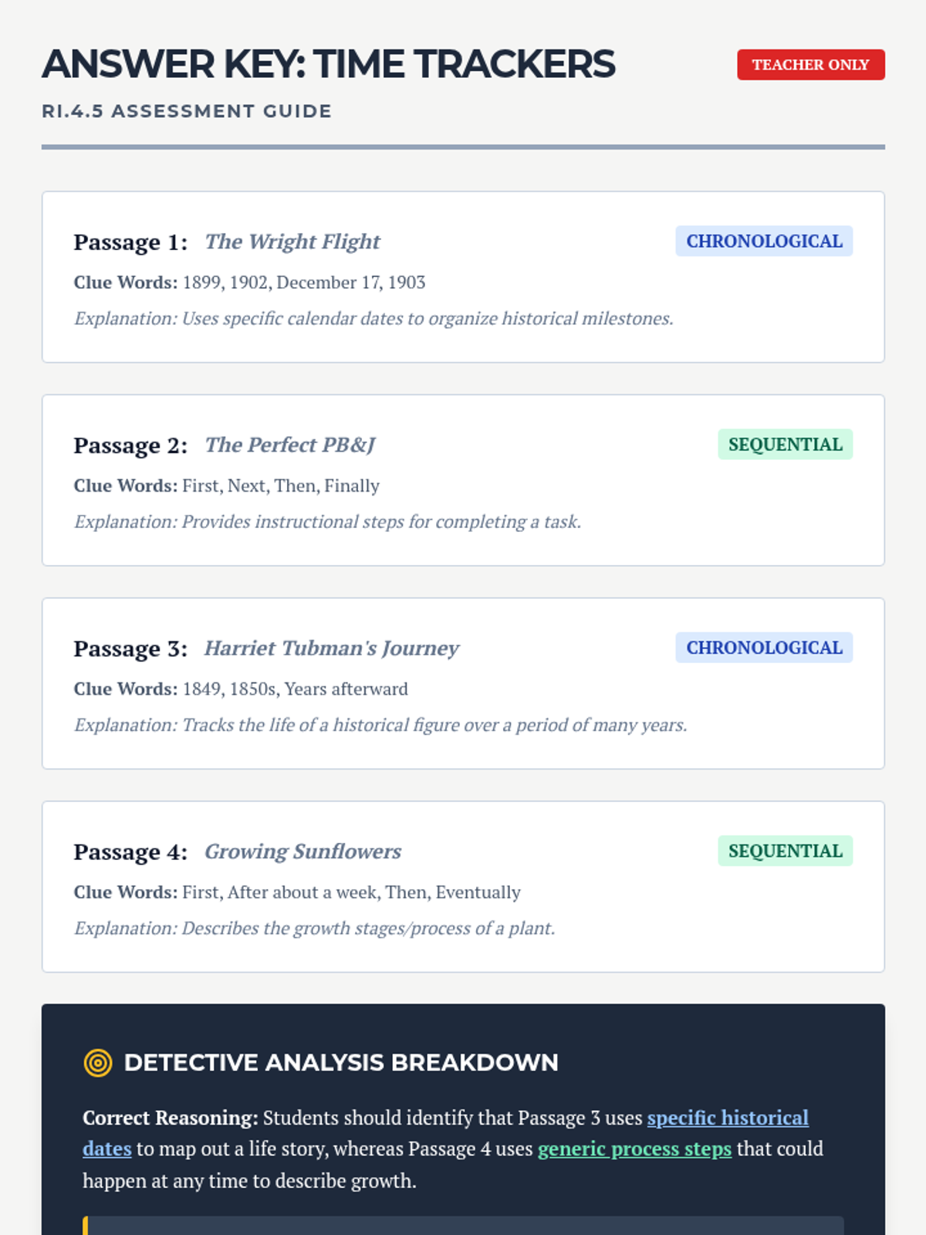Click the CHRONOLOGICAL tag on Passage 3
Viewport: 926px width, 1235px height.
[x=764, y=648]
